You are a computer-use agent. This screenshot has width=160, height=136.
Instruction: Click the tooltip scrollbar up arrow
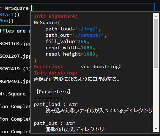click(156, 16)
